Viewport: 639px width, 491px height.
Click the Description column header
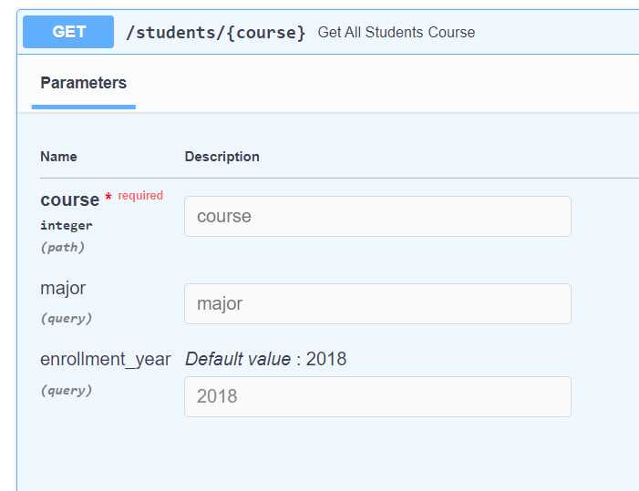pos(222,157)
